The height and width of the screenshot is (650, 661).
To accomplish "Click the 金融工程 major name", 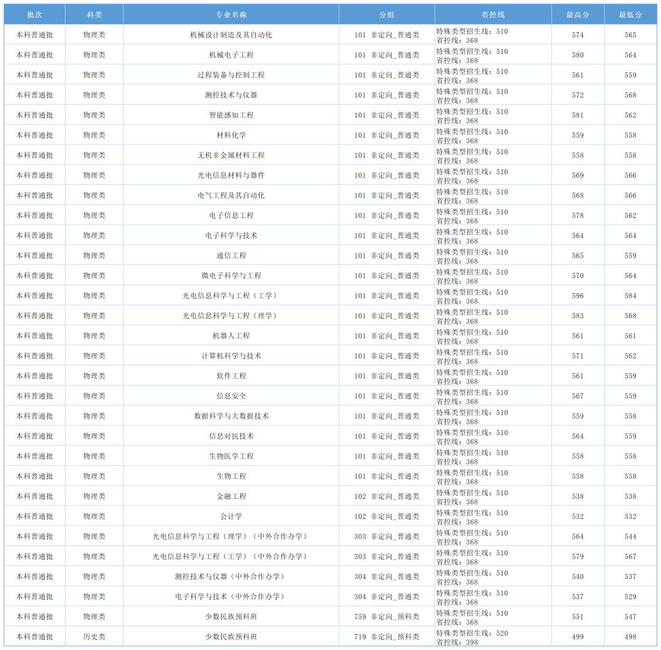I will pos(231,496).
